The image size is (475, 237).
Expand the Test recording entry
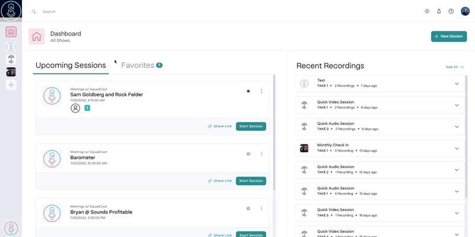[x=457, y=84]
